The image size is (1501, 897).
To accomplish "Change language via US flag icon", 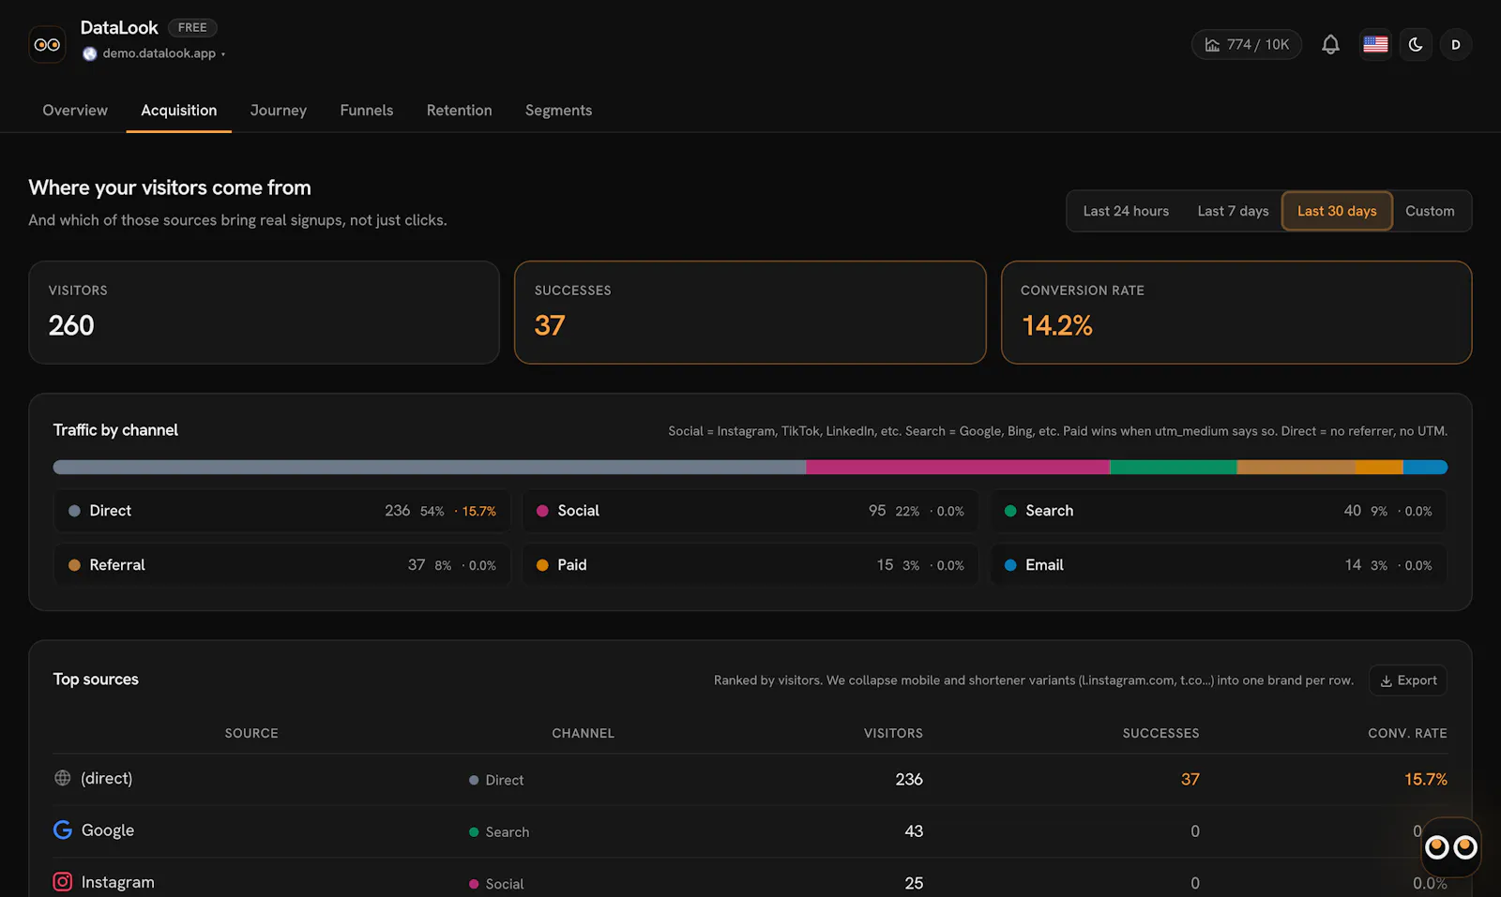I will (x=1375, y=44).
